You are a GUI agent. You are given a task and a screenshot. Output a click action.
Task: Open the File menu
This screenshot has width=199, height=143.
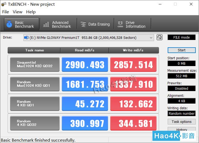[x=6, y=12]
